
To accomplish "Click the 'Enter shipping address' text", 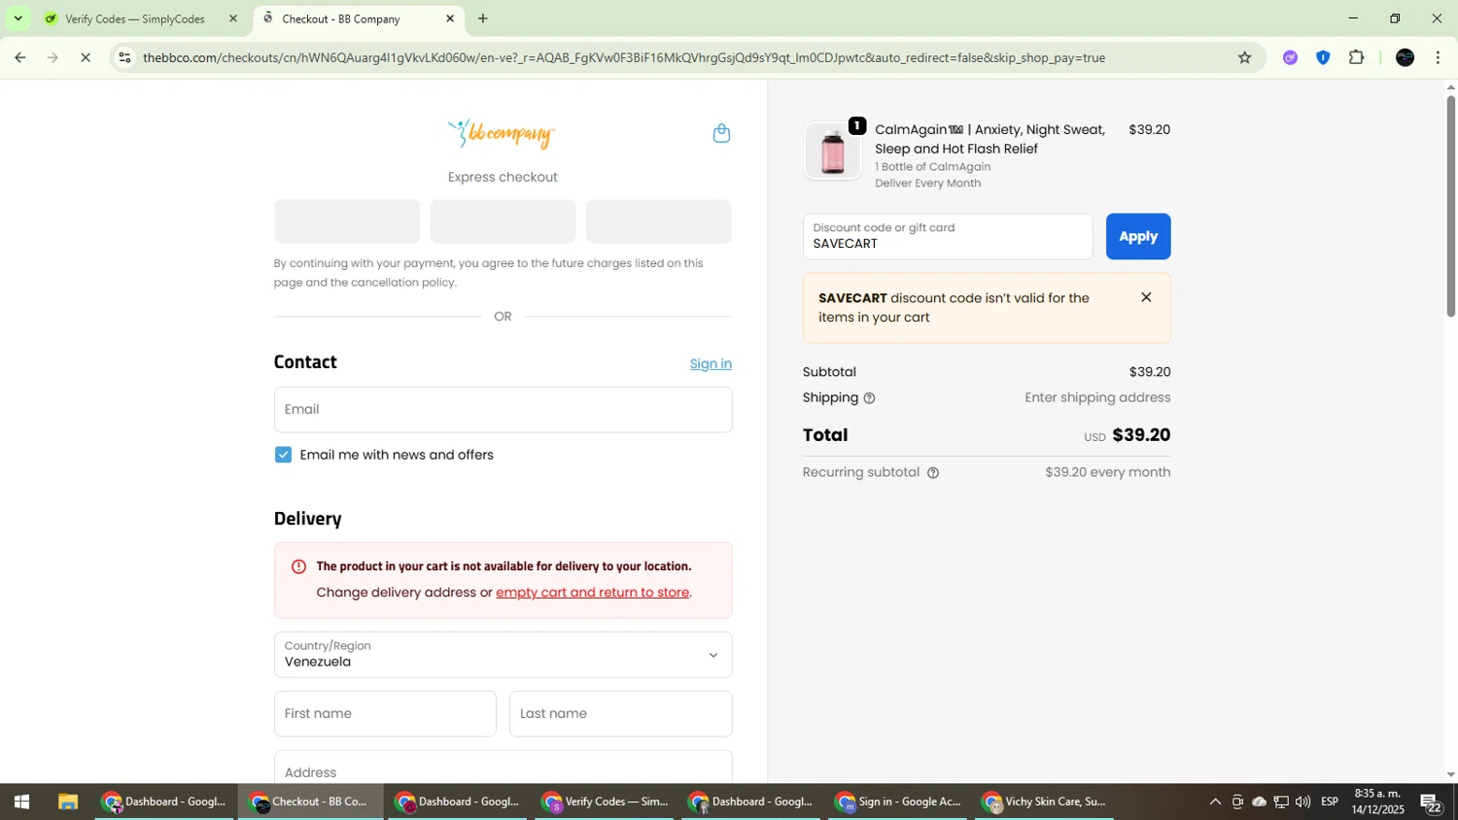I will (x=1097, y=397).
